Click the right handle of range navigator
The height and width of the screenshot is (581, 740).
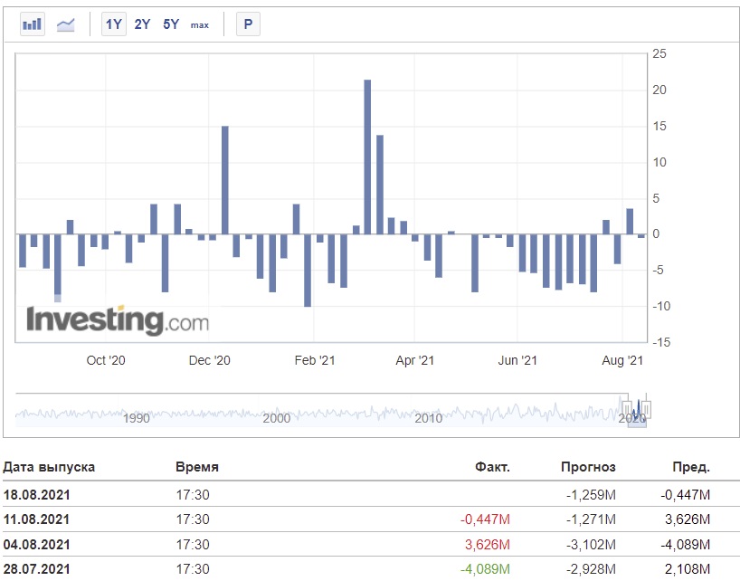646,410
